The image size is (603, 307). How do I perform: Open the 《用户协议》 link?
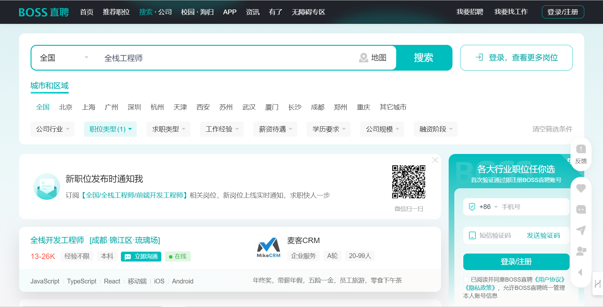(550, 279)
